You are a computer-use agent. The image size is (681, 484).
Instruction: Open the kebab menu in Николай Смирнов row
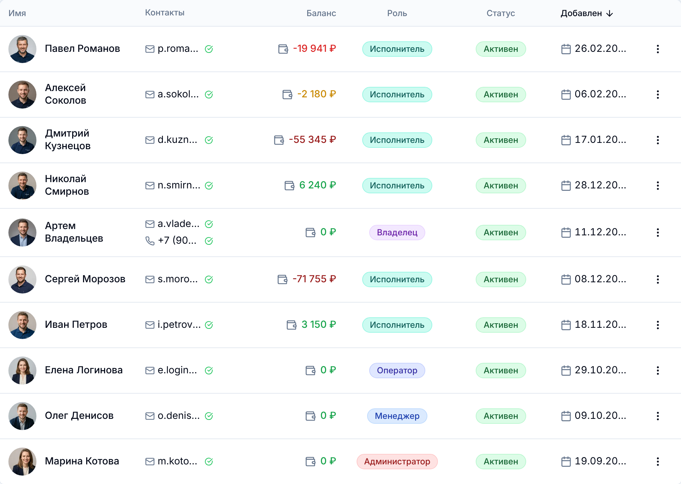[658, 186]
